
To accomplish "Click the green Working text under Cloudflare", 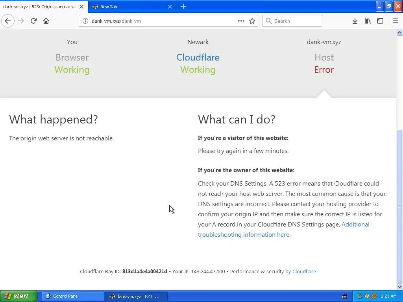I will (x=198, y=70).
